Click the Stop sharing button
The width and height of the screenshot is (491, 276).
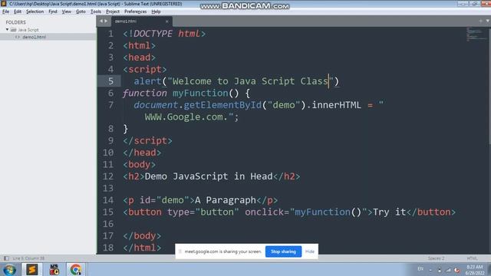(283, 251)
